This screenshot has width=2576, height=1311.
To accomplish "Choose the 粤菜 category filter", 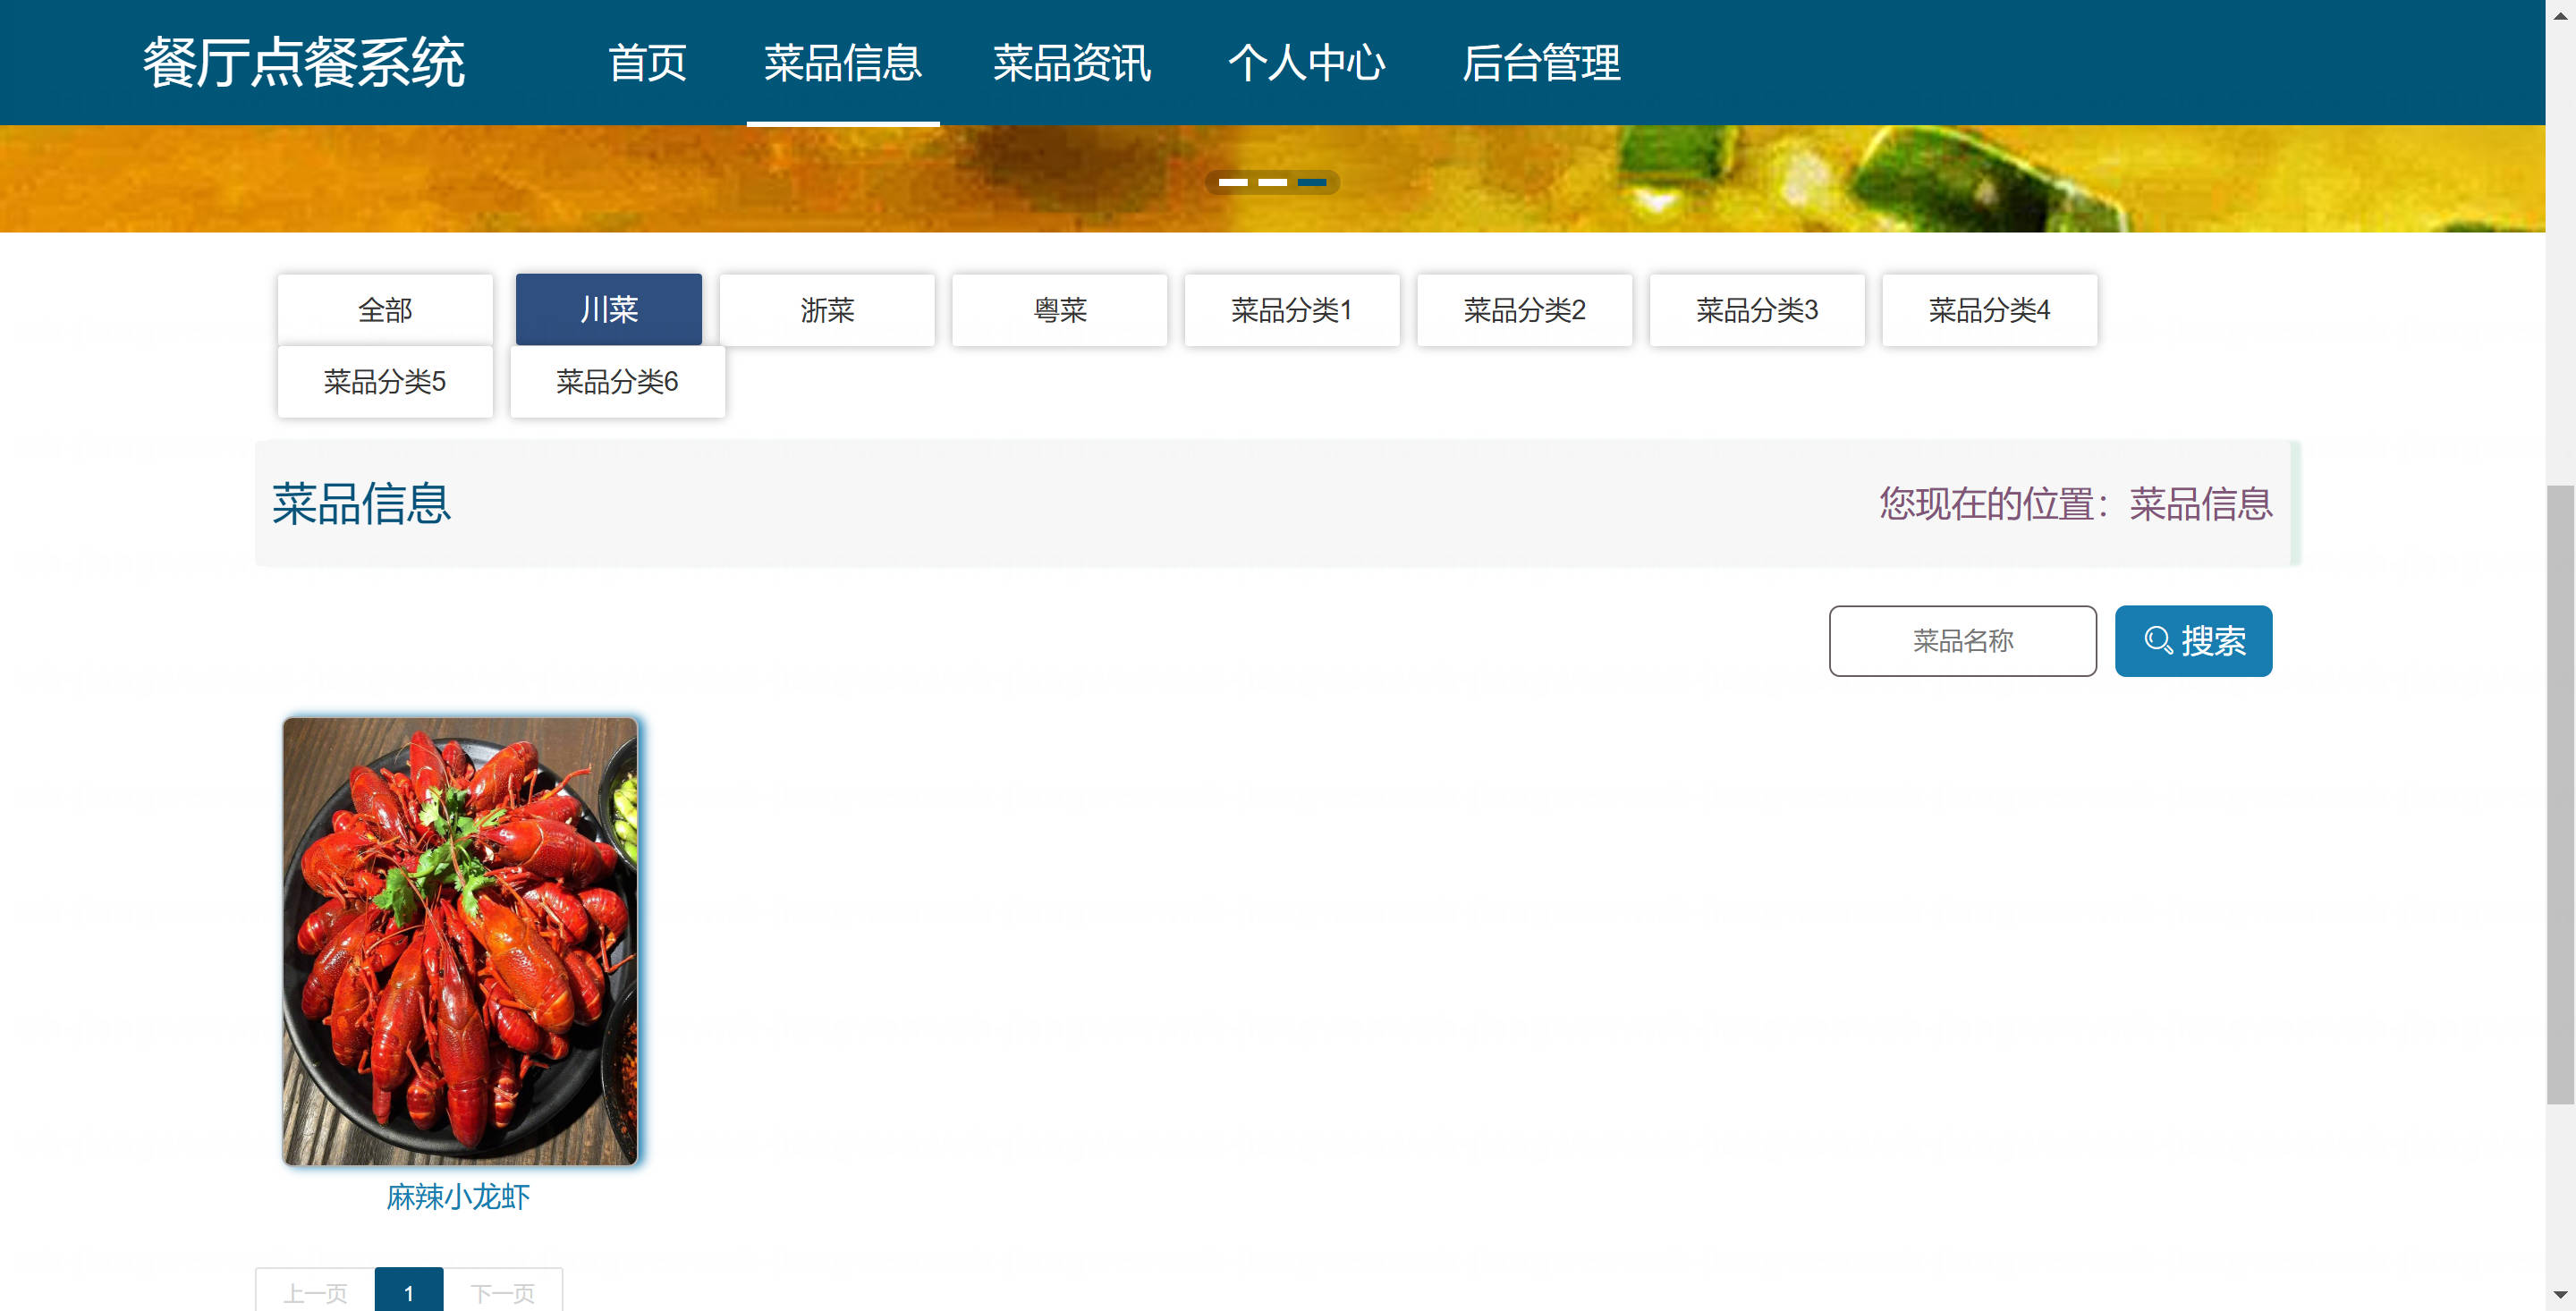I will 1059,310.
